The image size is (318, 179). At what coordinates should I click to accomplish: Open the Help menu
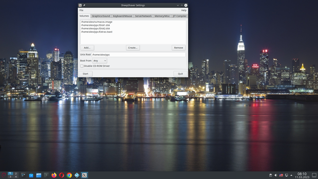[184, 10]
